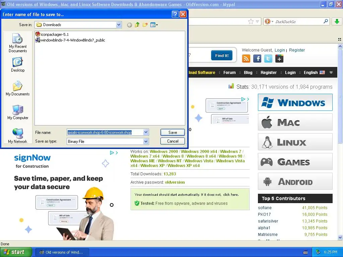Viewport: 343px width, 257px height.
Task: Click the Save button
Action: [x=173, y=132]
